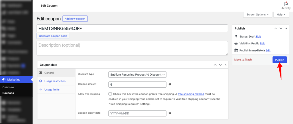Open Discount type dropdown

click(x=137, y=74)
